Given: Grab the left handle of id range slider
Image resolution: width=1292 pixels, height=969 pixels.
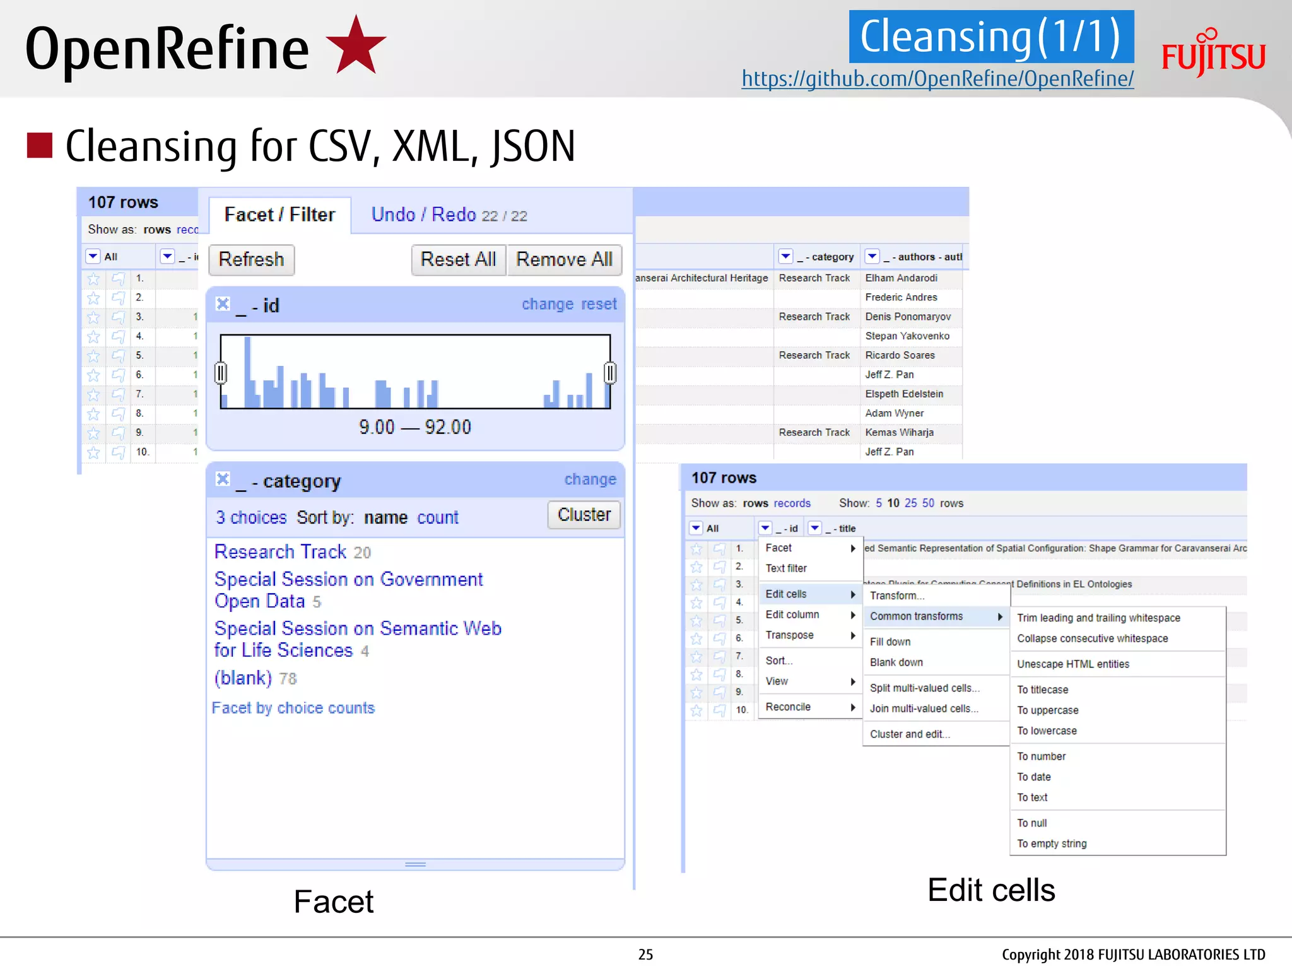Looking at the screenshot, I should (221, 373).
